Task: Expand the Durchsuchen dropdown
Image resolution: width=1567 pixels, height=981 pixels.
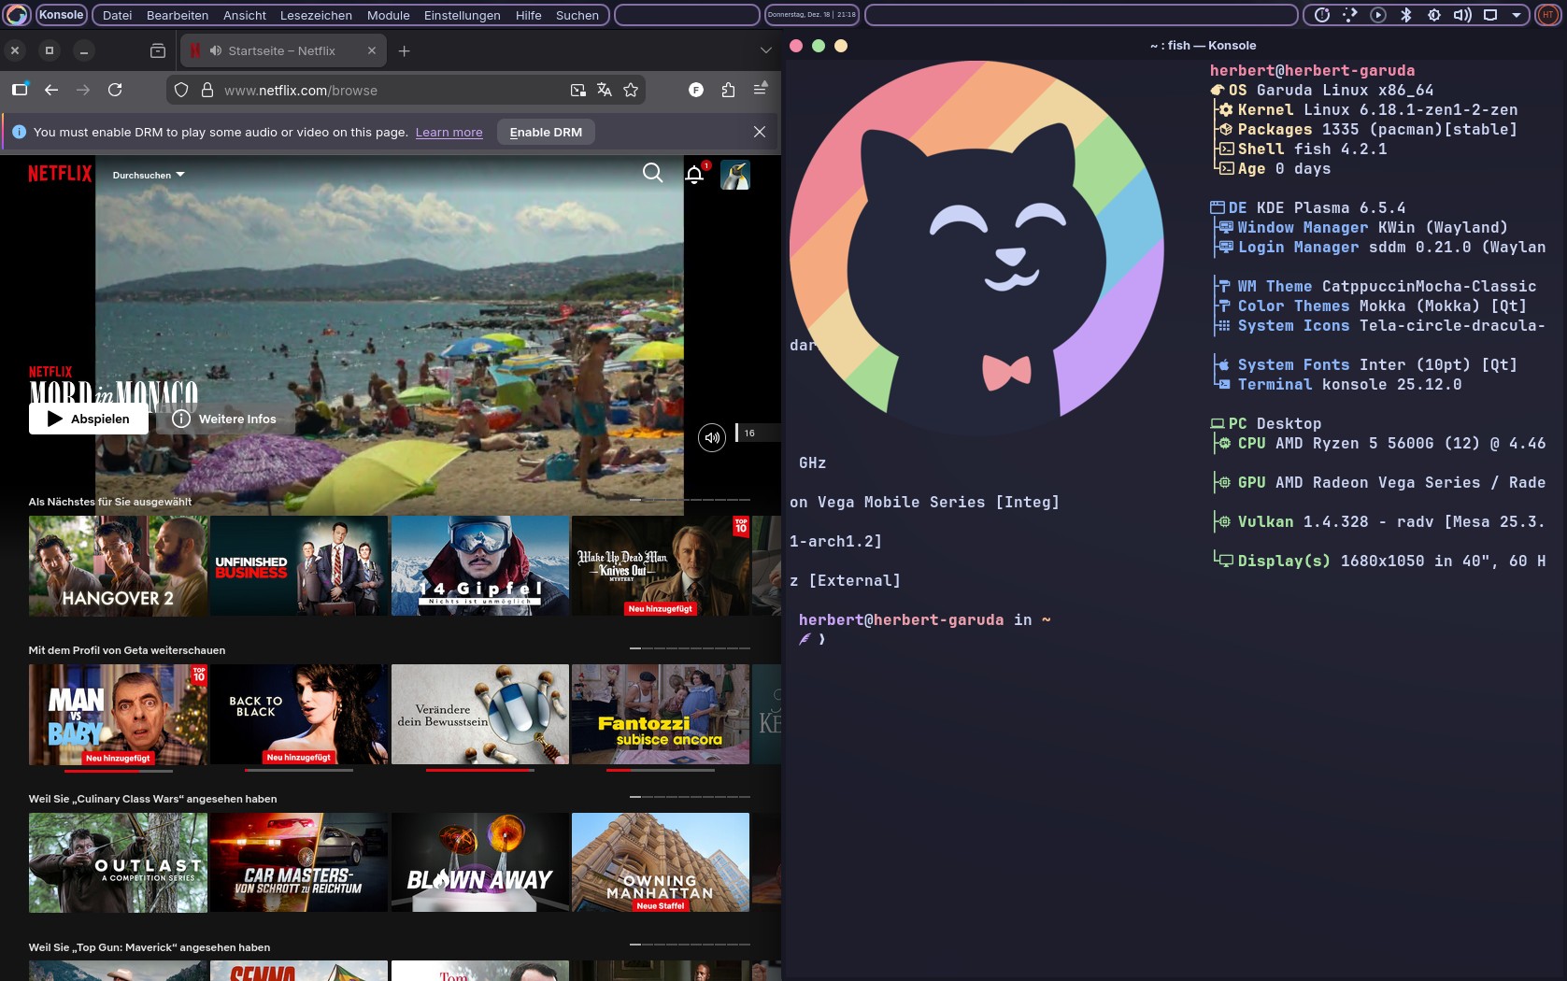Action: (x=149, y=175)
